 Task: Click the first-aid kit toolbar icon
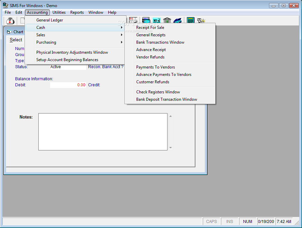click(10, 20)
